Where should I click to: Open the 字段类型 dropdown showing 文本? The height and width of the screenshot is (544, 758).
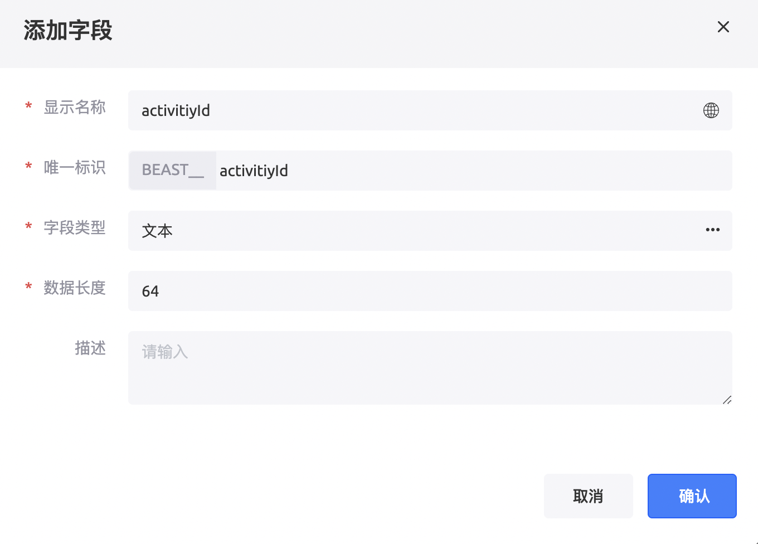pyautogui.click(x=412, y=231)
